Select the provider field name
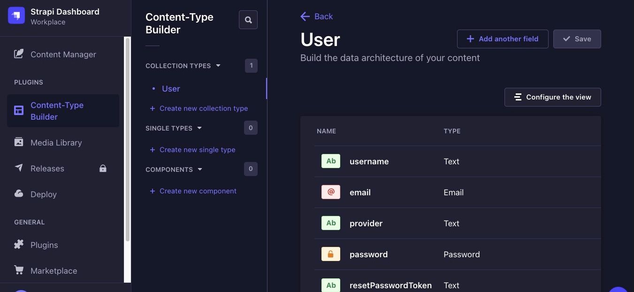Screen dimensions: 634x292 click(366, 223)
